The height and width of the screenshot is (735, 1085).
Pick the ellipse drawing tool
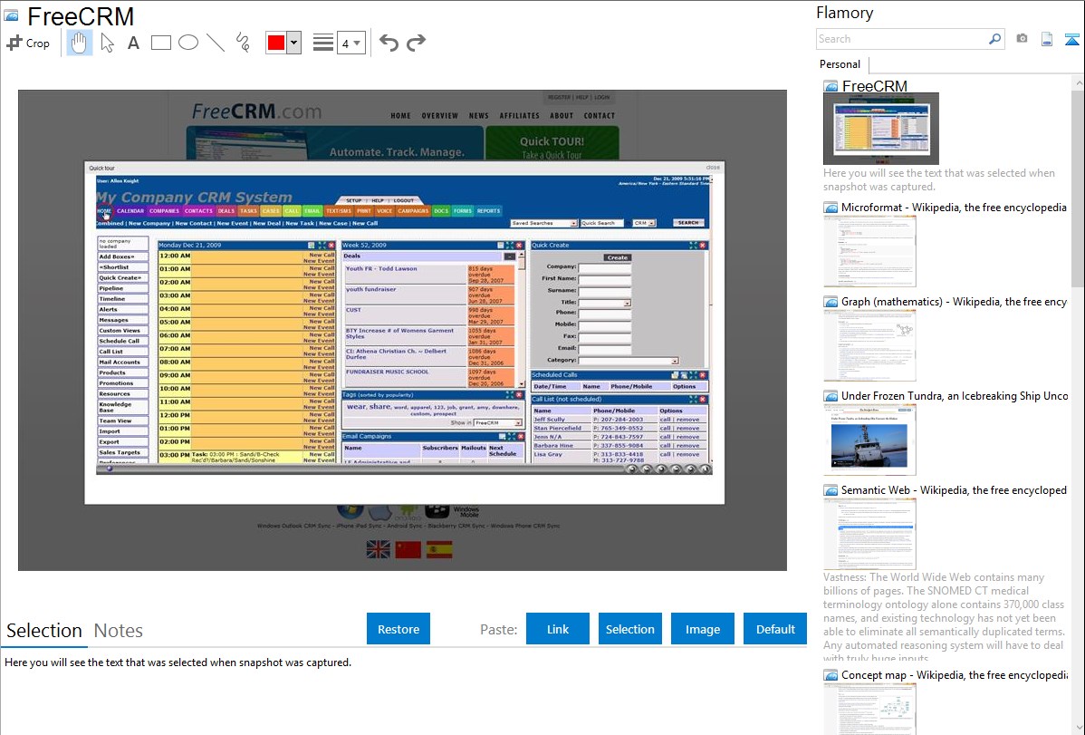point(188,43)
